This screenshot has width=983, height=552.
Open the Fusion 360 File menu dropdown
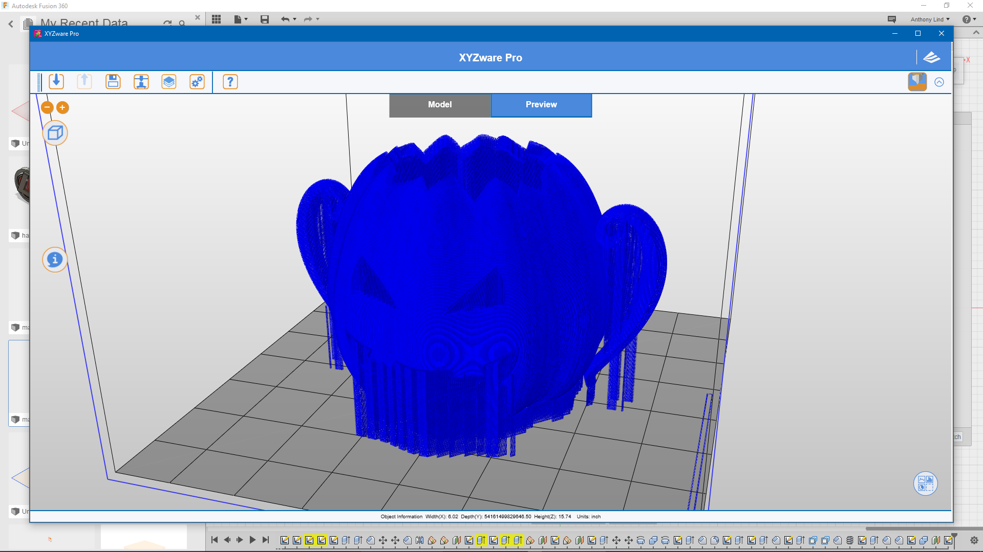coord(240,19)
